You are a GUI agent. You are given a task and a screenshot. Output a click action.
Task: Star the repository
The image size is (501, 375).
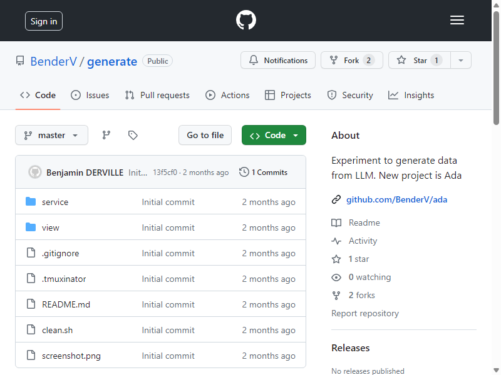[420, 60]
